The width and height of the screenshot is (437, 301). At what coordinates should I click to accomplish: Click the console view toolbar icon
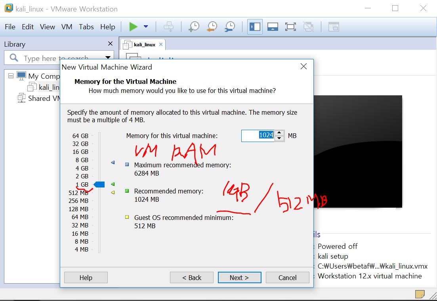(334, 27)
